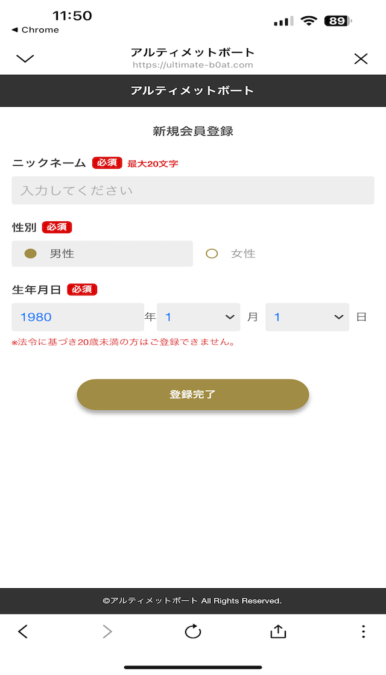The image size is (386, 675).
Task: Tap the ultimate-b0at.com URL text
Action: [193, 65]
